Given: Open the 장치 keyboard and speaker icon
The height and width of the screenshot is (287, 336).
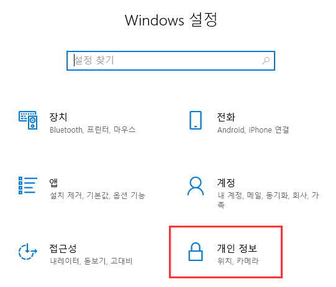Looking at the screenshot, I should pos(28,120).
